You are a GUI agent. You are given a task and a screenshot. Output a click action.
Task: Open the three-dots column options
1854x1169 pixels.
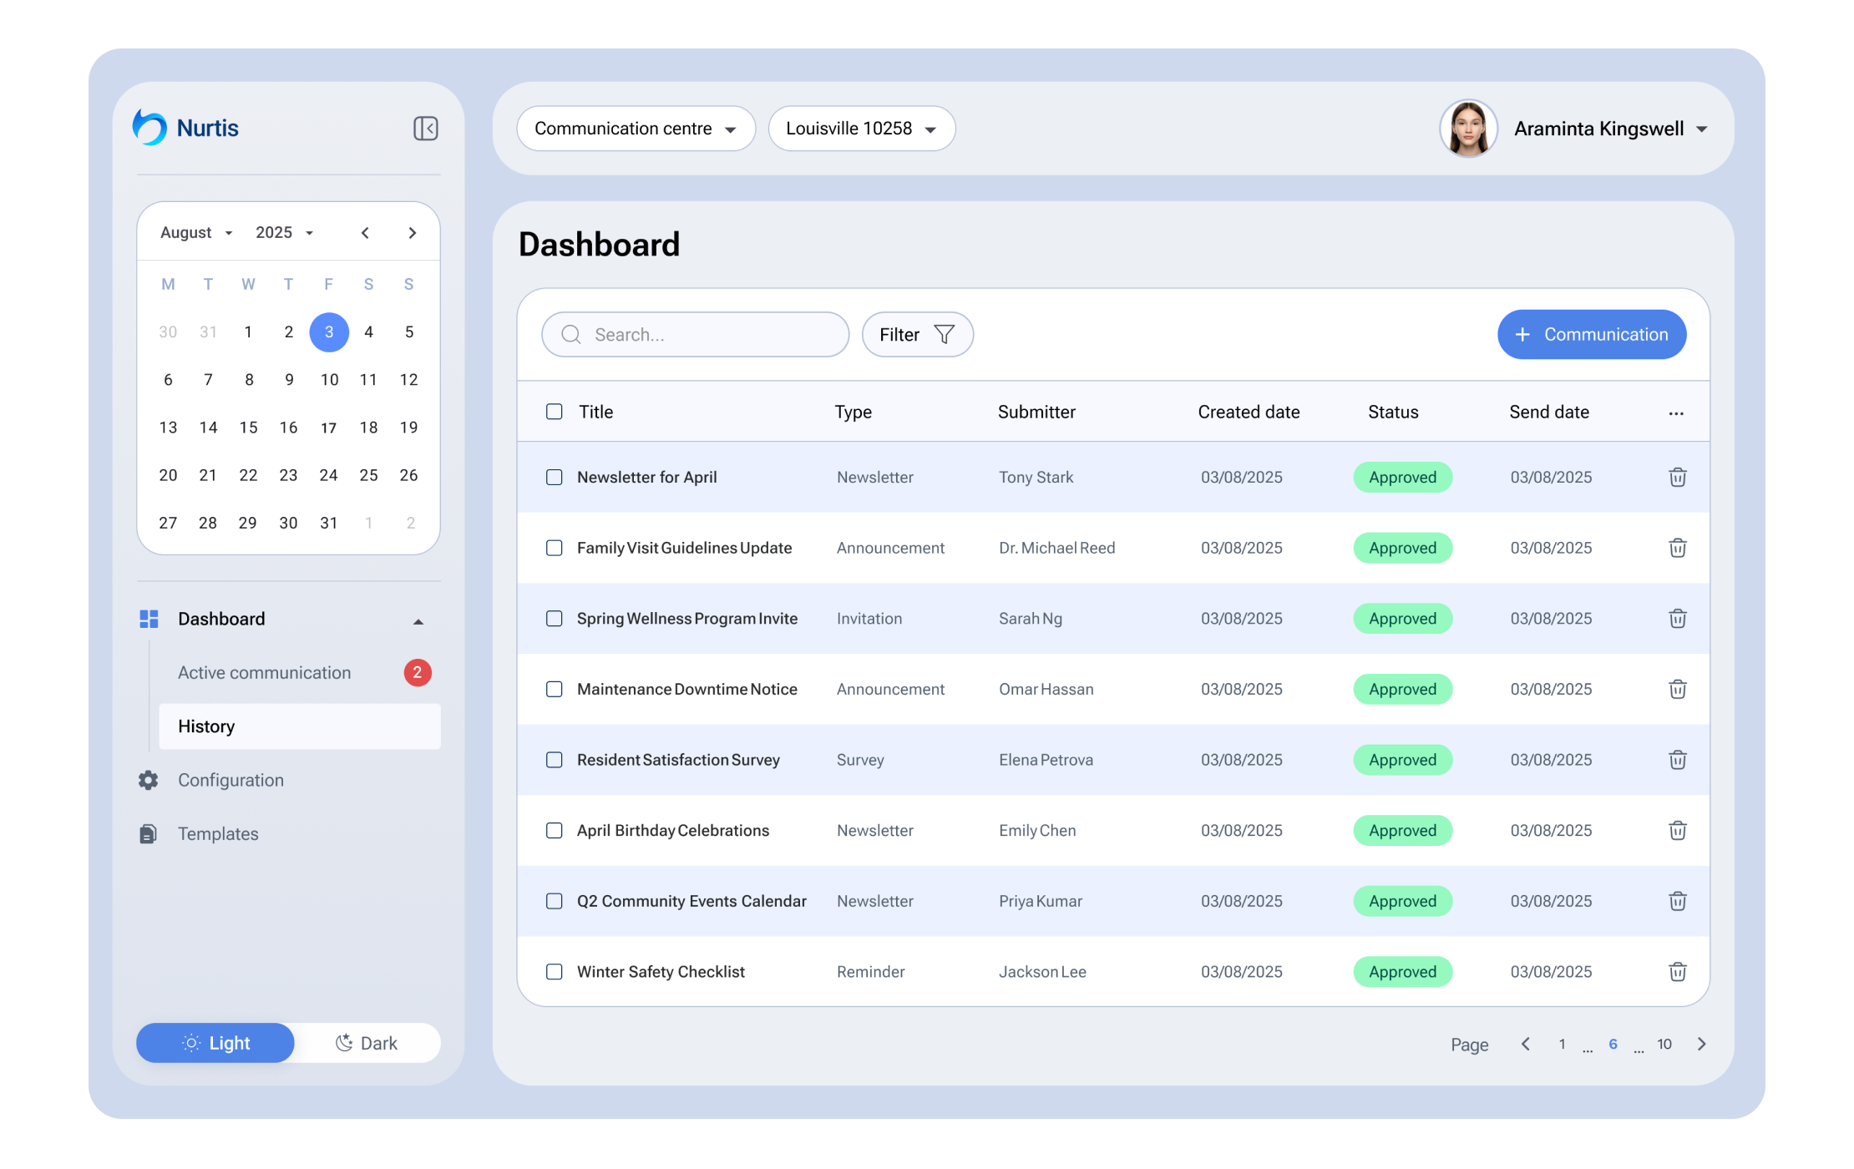(1675, 413)
